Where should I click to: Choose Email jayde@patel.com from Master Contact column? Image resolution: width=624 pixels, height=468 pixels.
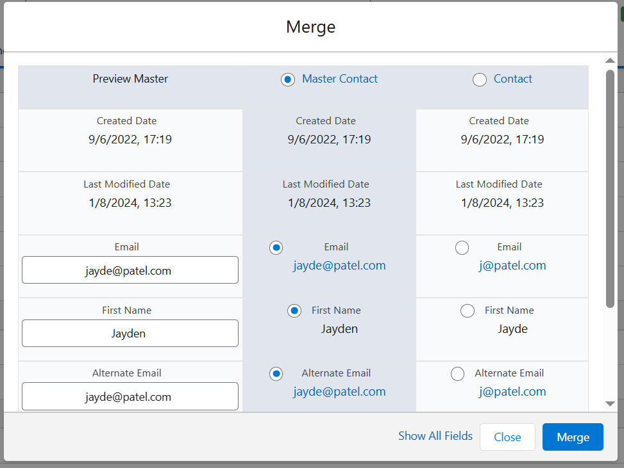click(276, 248)
